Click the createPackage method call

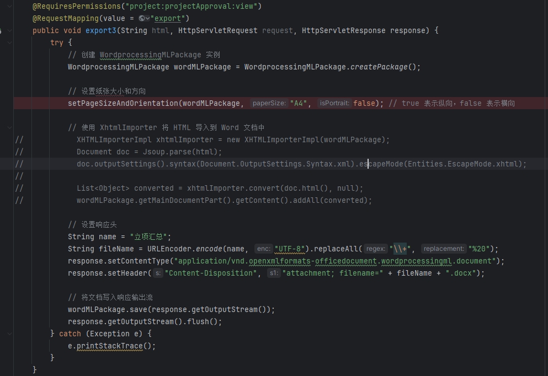tap(379, 67)
